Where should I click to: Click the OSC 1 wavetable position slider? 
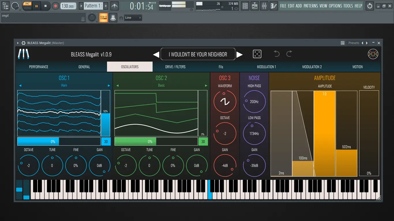pyautogui.click(x=59, y=142)
